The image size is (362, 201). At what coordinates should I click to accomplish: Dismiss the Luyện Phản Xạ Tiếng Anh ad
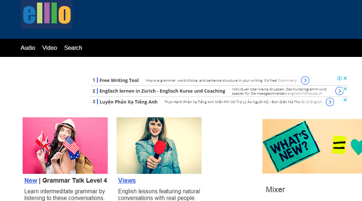click(345, 100)
